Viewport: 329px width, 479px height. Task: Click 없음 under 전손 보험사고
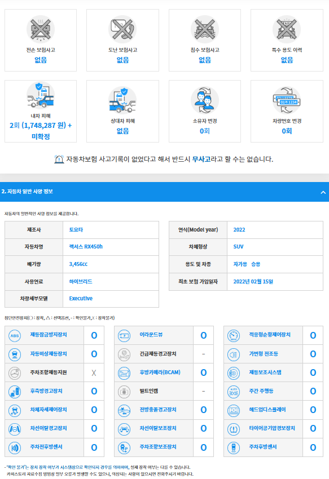pyautogui.click(x=41, y=60)
